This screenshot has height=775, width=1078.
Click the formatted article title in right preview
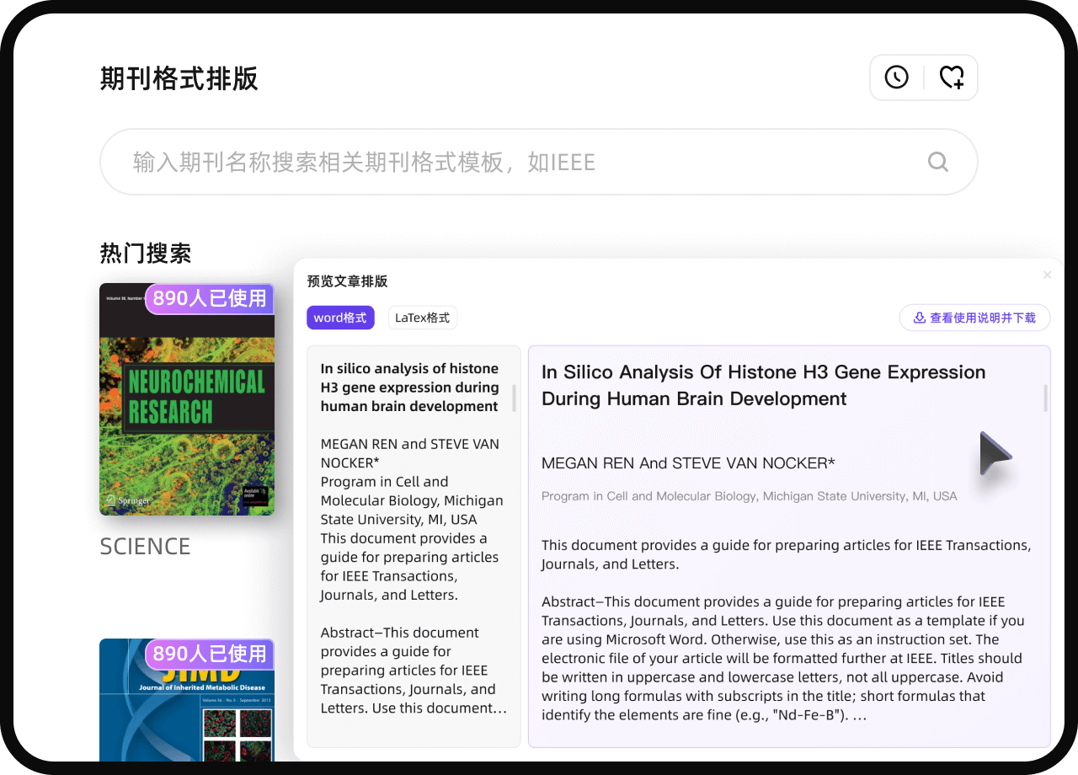pos(762,385)
